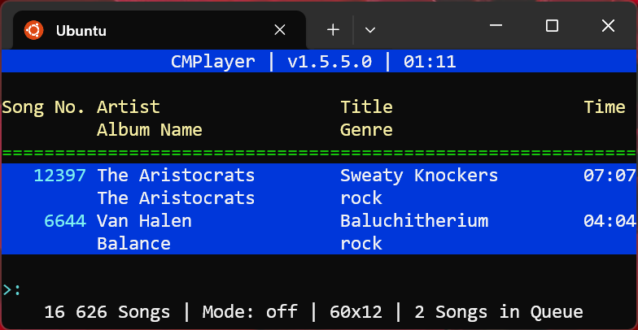Click the 16 626 Songs status entry
The image size is (638, 330).
point(107,312)
